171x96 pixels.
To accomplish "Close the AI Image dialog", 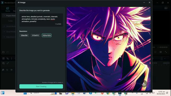I will (150, 2).
